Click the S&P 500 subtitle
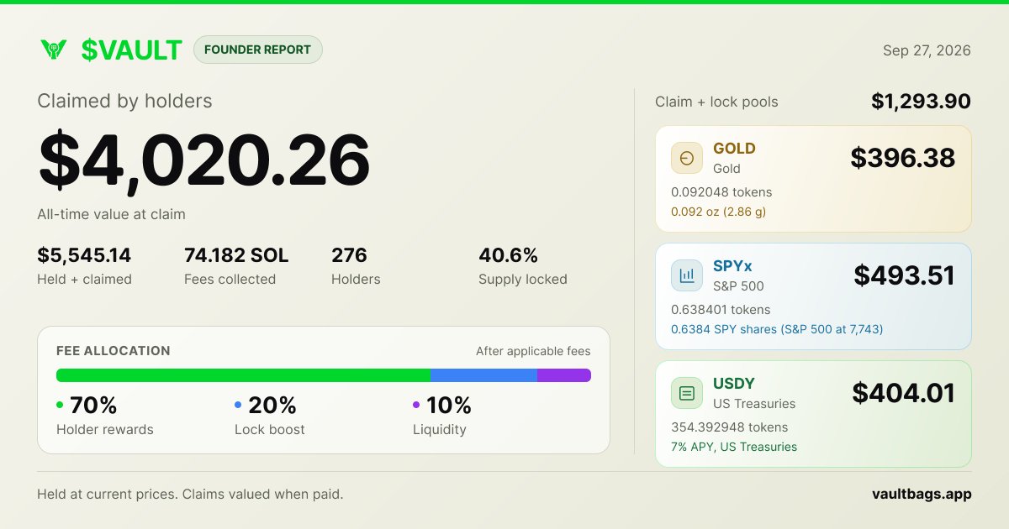The width and height of the screenshot is (1009, 529). tap(738, 285)
